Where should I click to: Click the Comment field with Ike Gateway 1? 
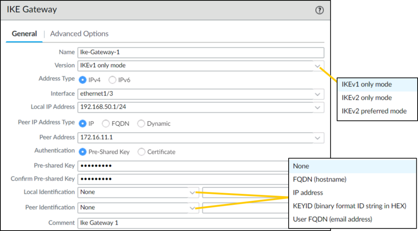183,223
